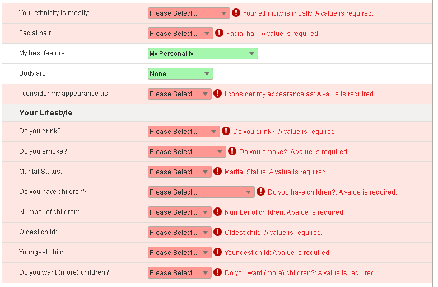The image size is (438, 287).
Task: Open Do you want (more) children dropdown
Action: 180,272
